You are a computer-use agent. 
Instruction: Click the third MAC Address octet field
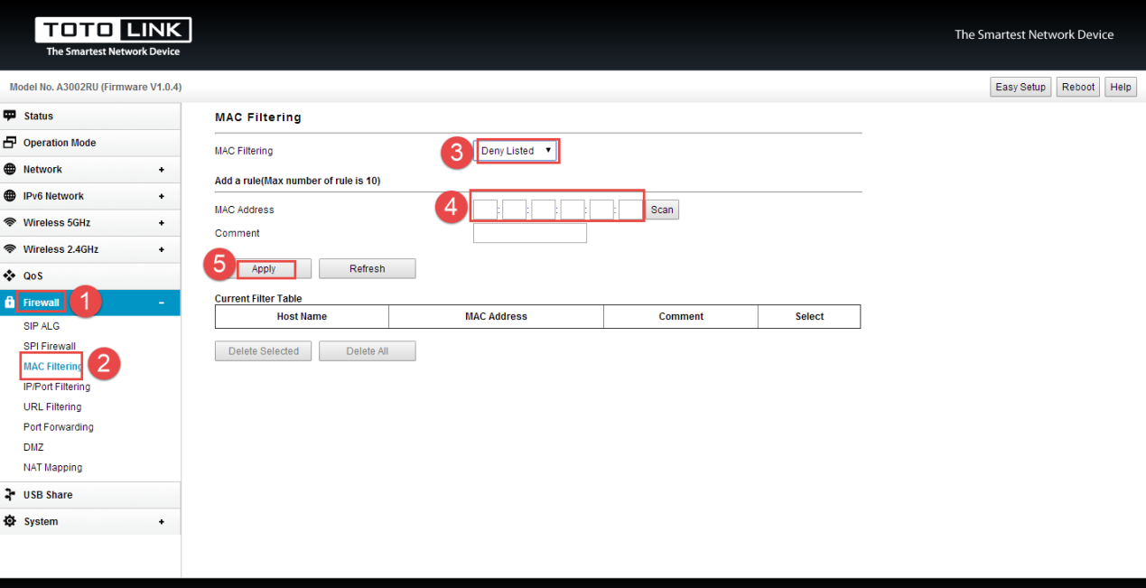pos(544,210)
